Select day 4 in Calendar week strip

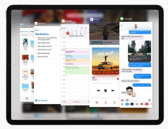point(72,34)
